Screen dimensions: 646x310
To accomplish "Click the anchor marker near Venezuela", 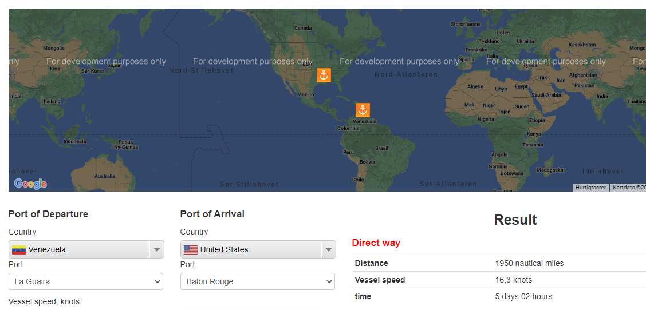I will [x=363, y=110].
